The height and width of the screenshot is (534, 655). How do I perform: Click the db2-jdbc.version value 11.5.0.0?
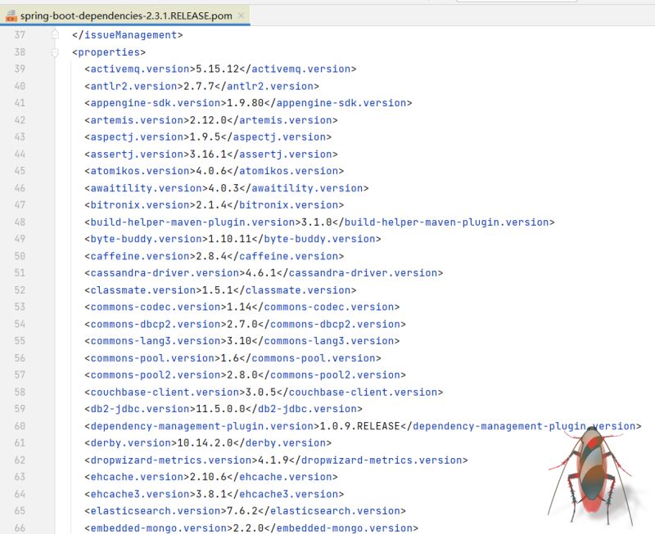click(220, 409)
